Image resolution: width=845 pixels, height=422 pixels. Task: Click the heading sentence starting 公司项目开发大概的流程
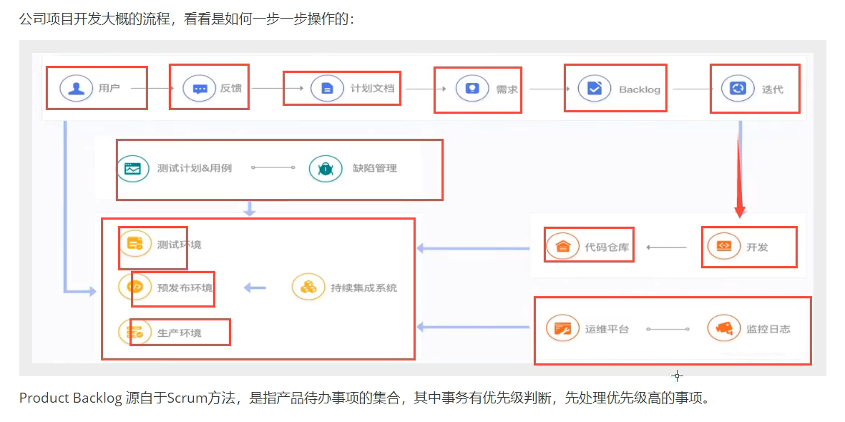[x=187, y=20]
